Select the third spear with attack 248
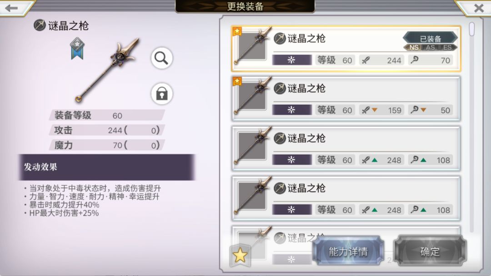491x276 pixels. (x=346, y=149)
